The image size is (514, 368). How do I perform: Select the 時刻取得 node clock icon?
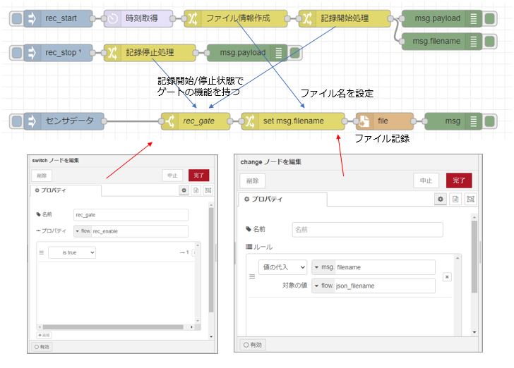pos(113,18)
